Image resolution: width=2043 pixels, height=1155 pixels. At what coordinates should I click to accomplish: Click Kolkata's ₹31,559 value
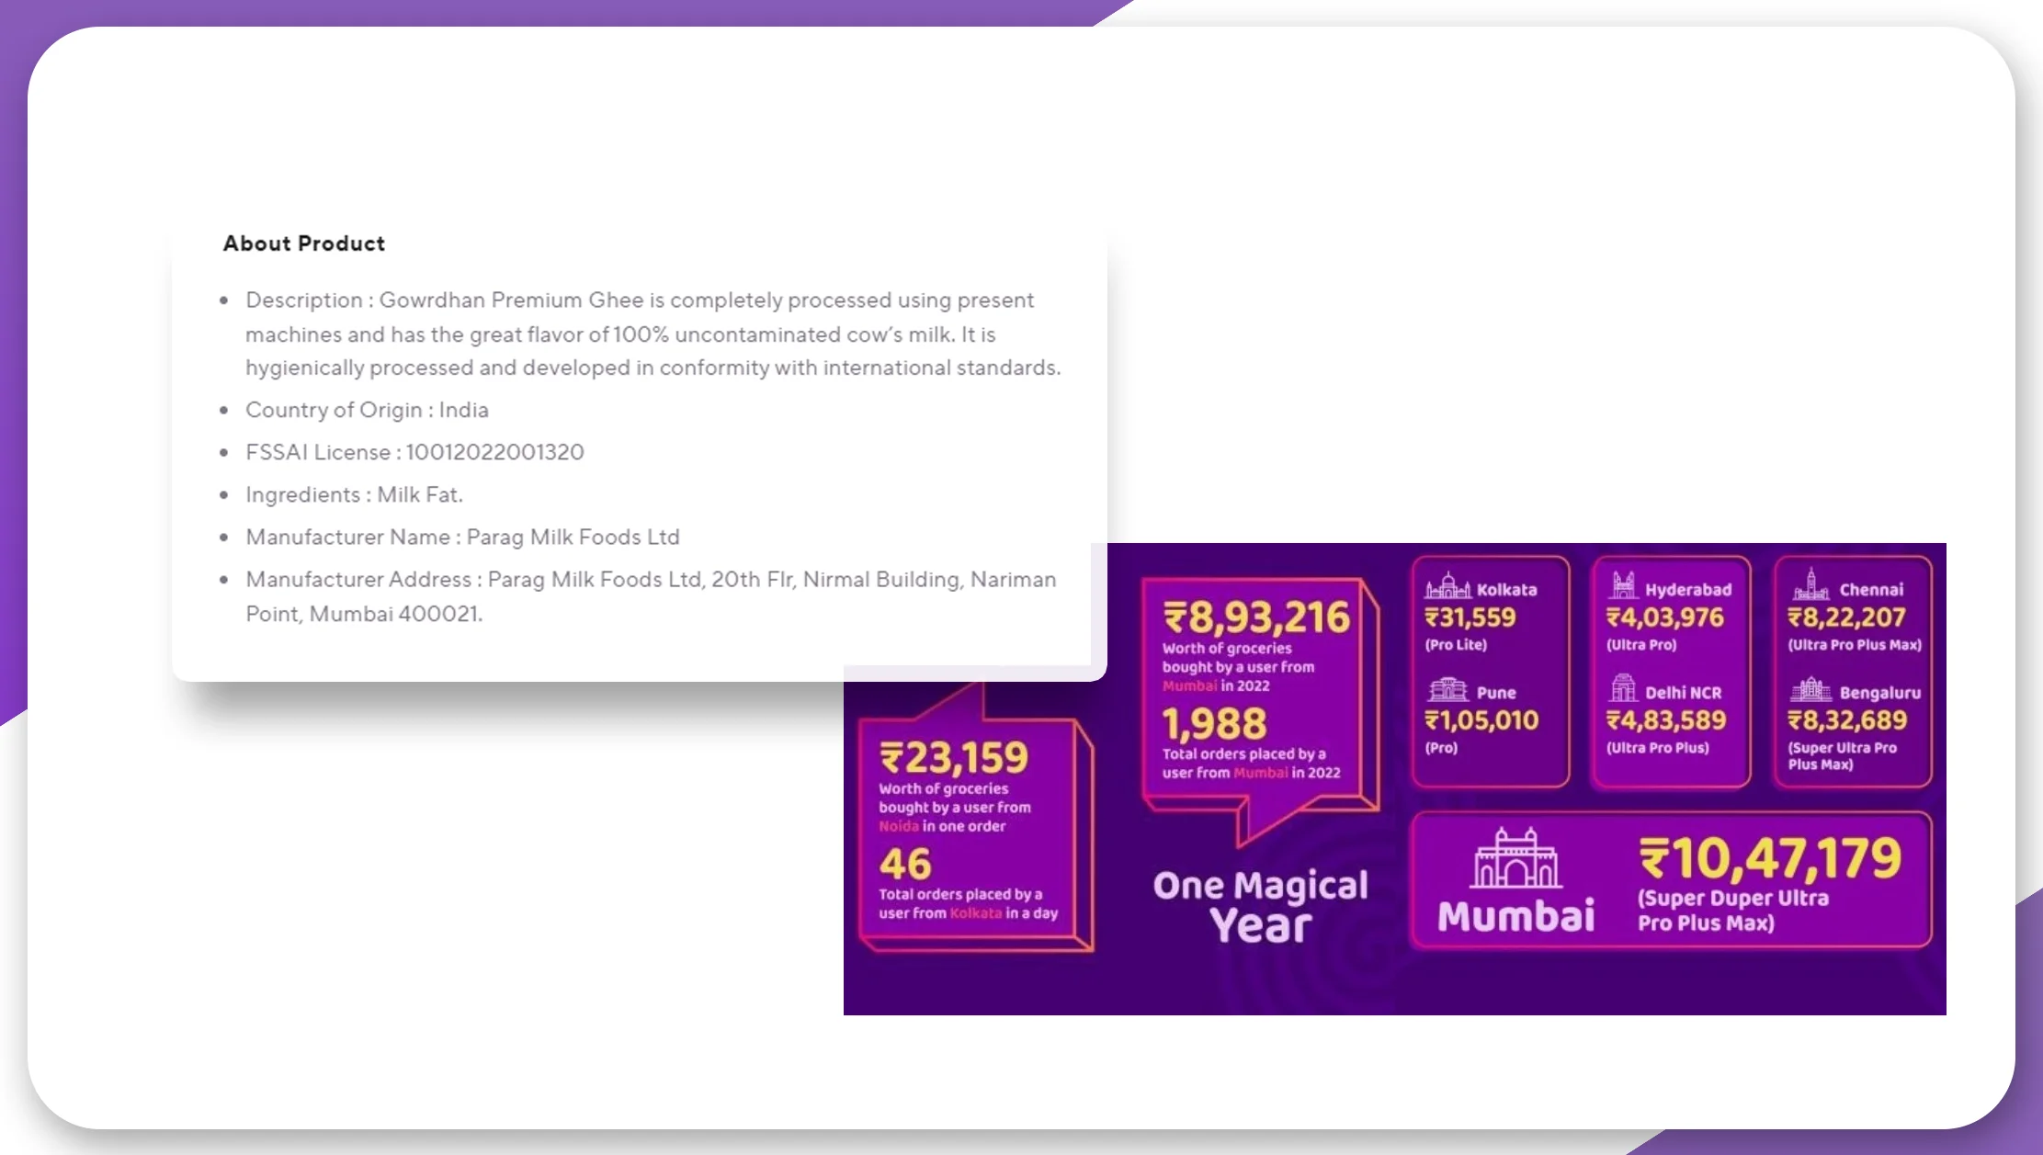tap(1470, 617)
